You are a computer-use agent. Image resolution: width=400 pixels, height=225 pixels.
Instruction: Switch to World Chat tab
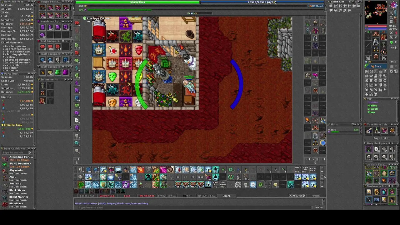click(147, 196)
